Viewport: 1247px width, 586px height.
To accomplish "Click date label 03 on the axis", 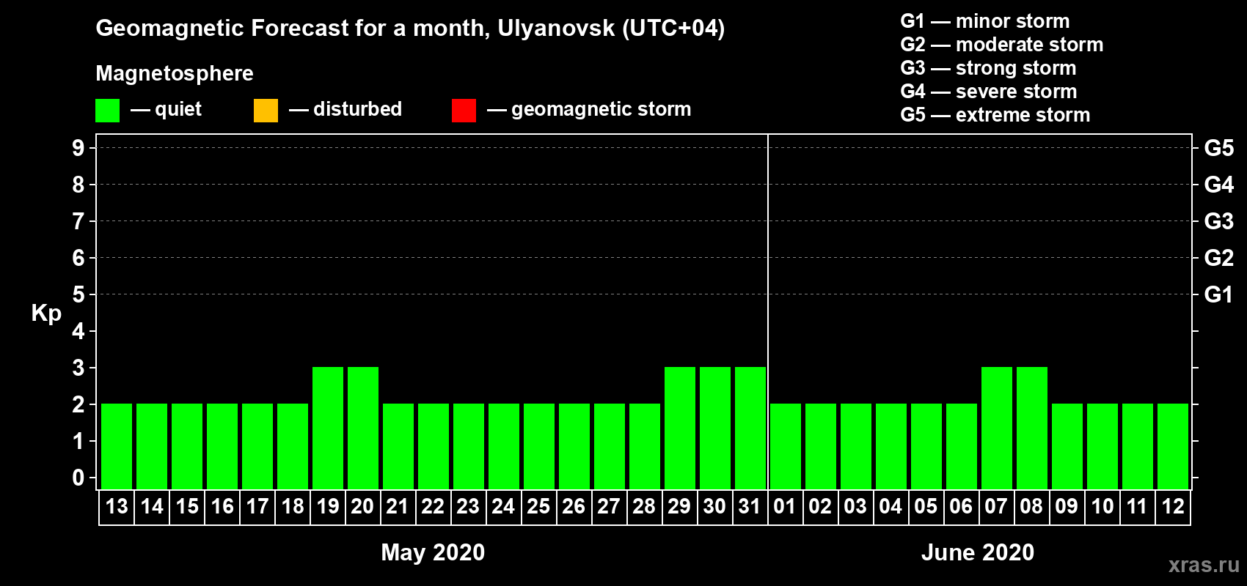I will [x=856, y=507].
